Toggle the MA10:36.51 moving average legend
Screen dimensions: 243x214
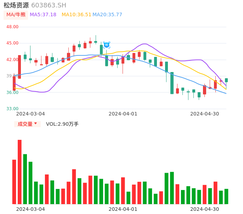pos(76,14)
